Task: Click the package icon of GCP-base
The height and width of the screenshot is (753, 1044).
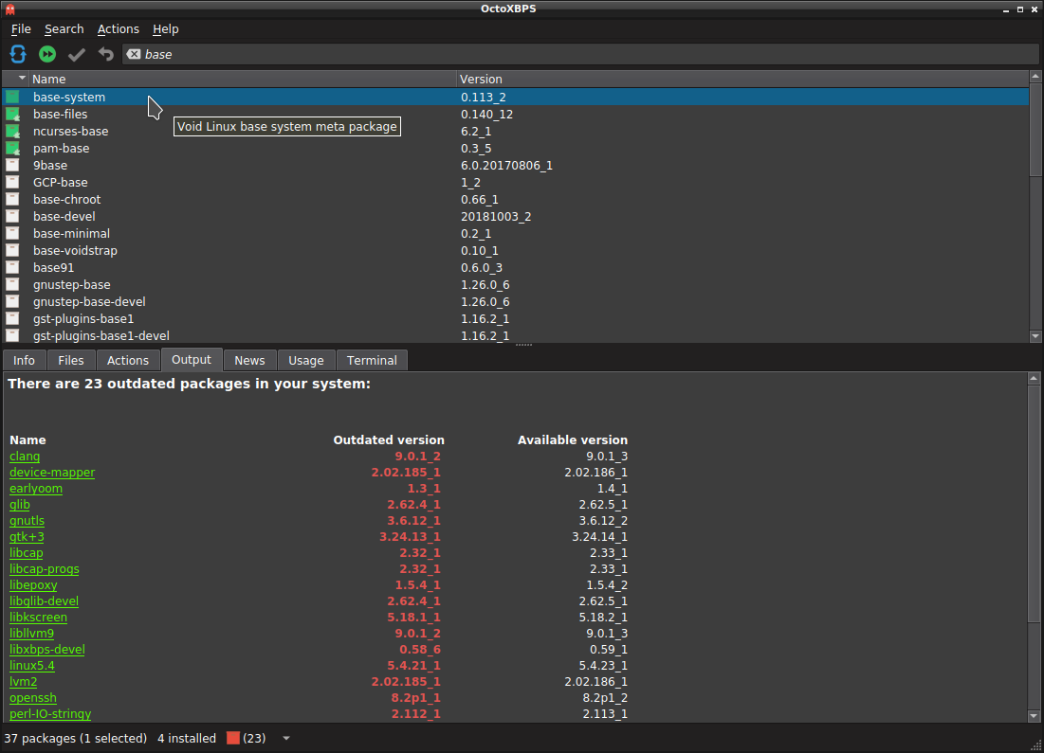Action: [12, 182]
